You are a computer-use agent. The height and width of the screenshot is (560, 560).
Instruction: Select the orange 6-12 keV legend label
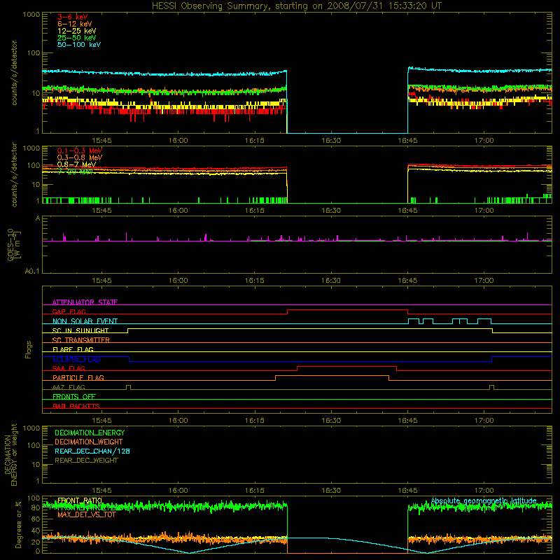click(75, 24)
